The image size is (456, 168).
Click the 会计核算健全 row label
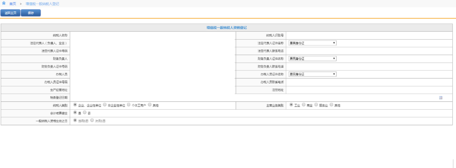click(58, 114)
